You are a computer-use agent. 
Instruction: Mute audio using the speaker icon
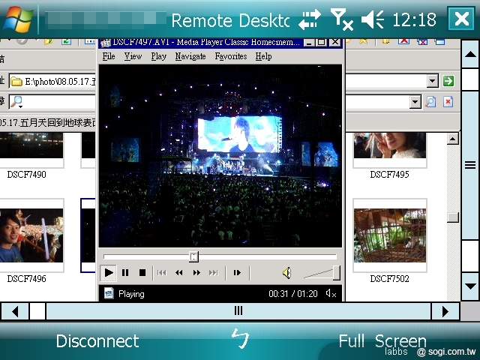click(x=286, y=273)
